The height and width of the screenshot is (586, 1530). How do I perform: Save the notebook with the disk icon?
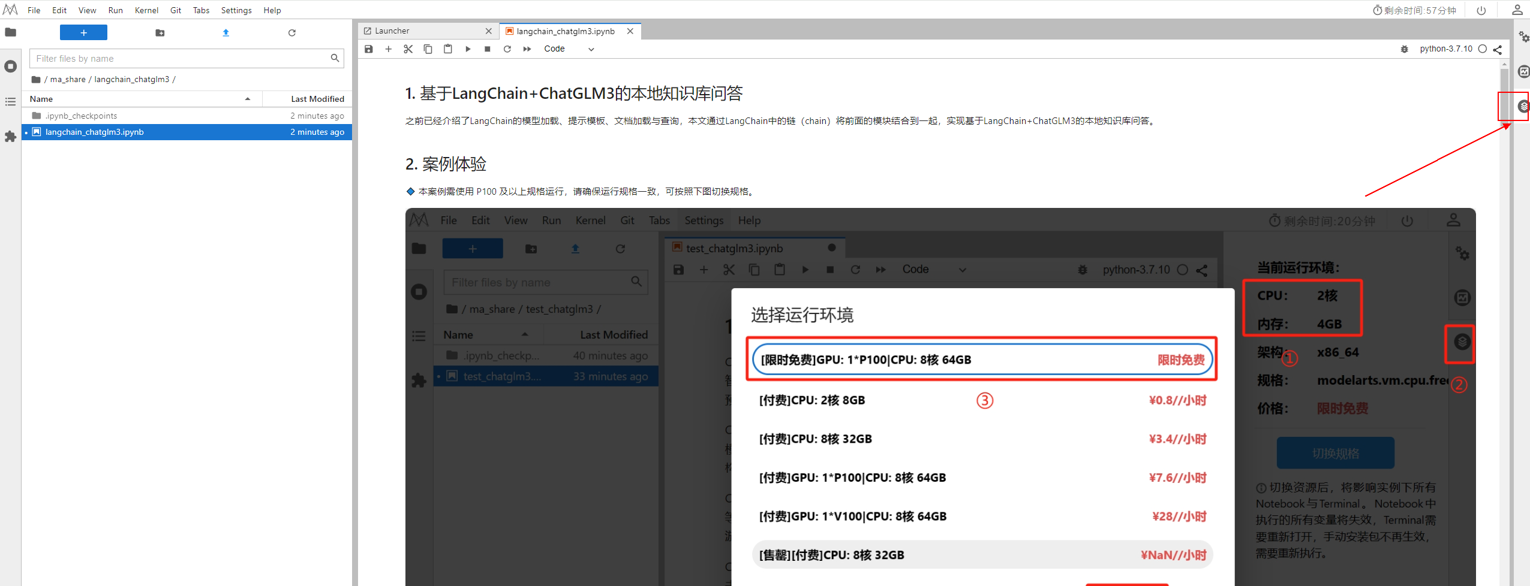coord(369,49)
